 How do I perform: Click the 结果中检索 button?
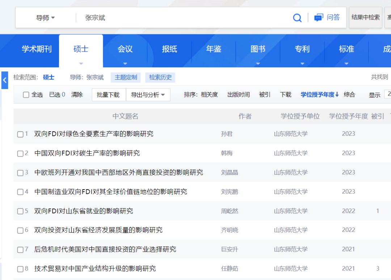tap(366, 17)
